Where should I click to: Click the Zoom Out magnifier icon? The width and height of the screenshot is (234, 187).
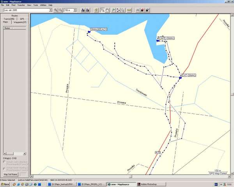[60, 10]
